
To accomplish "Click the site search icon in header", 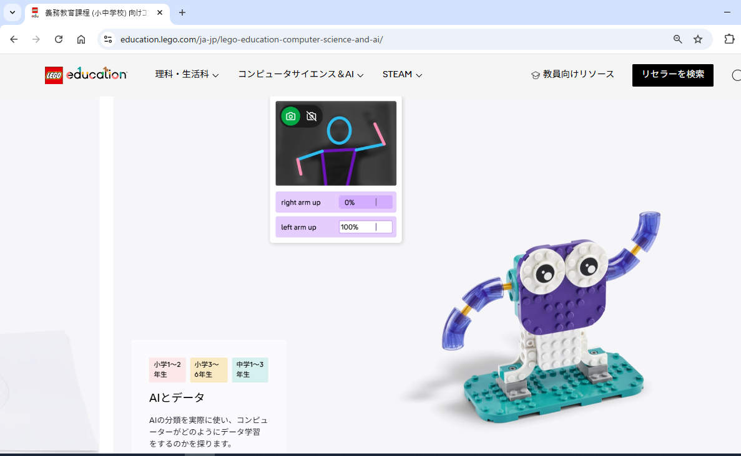I will tap(736, 75).
